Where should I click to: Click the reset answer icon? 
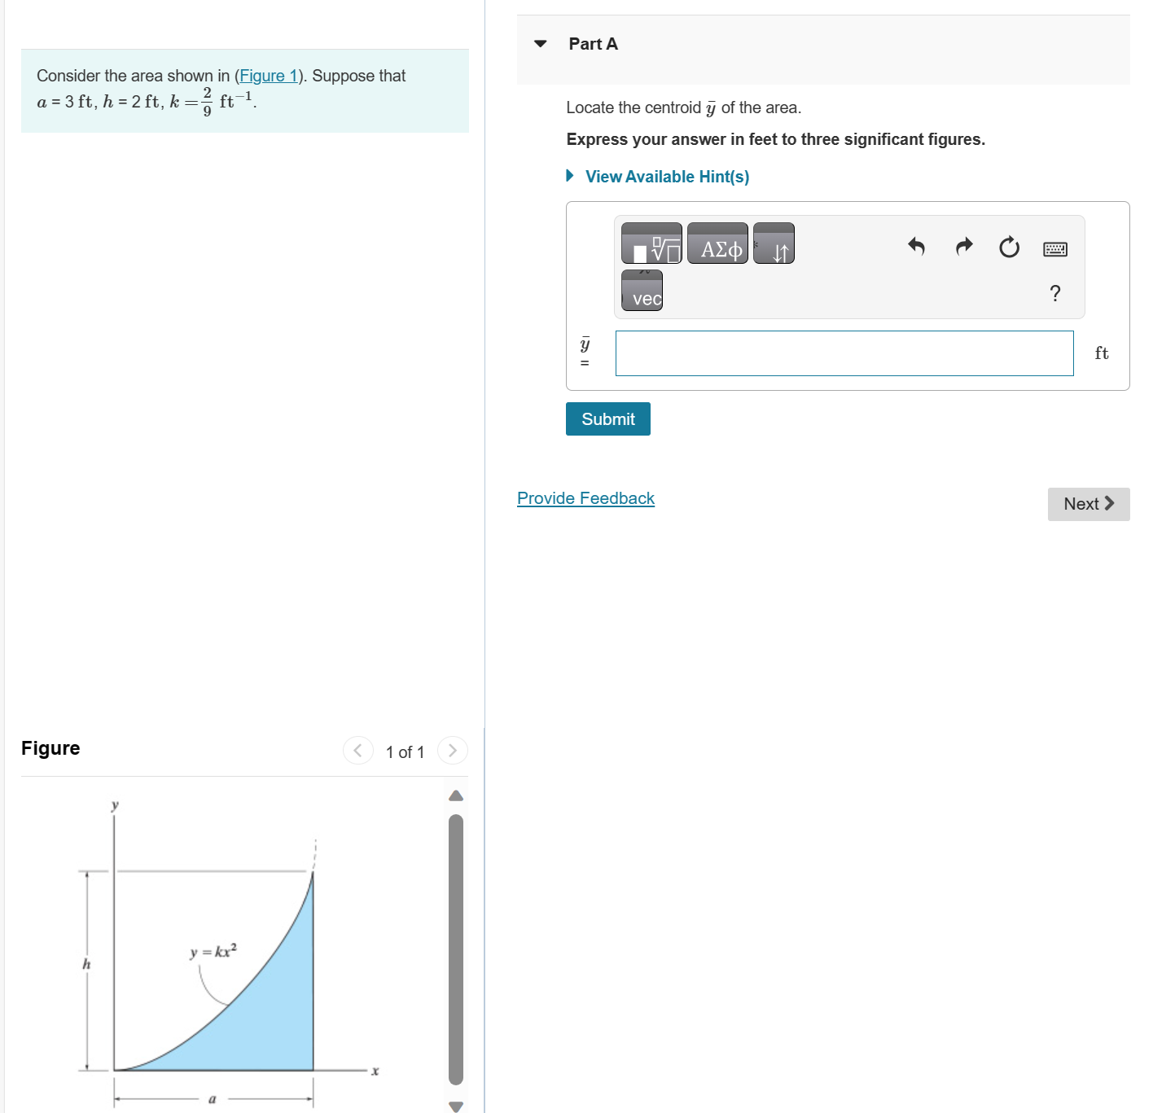pos(1008,248)
